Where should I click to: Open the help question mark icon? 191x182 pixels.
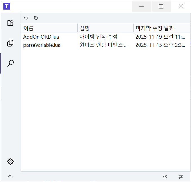(x=165, y=177)
